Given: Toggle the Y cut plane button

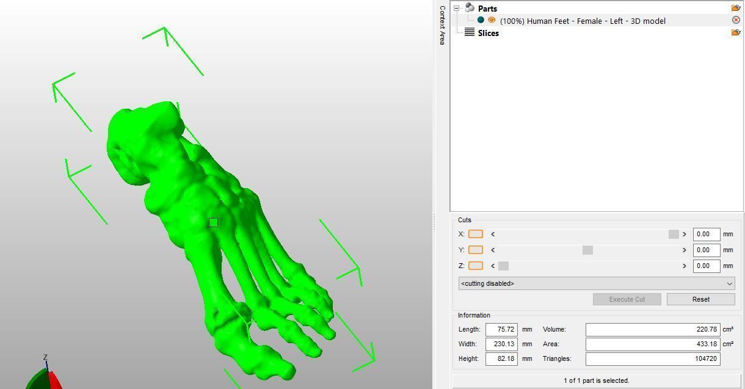Looking at the screenshot, I should tap(476, 250).
